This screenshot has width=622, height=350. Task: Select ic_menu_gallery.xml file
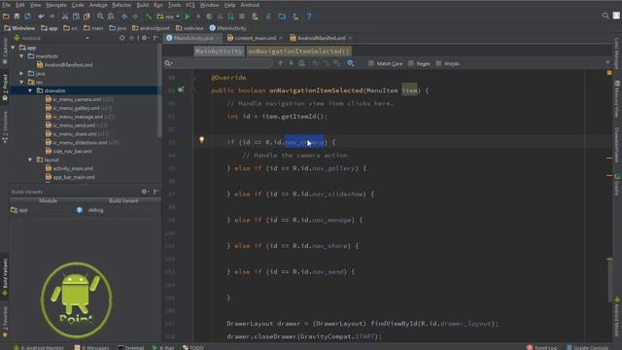76,108
